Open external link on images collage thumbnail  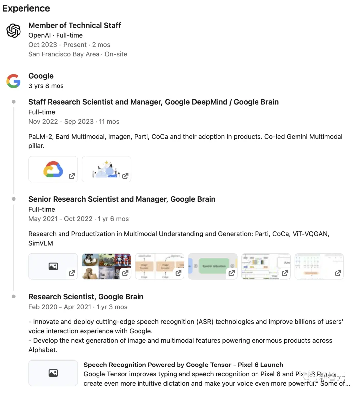125,273
